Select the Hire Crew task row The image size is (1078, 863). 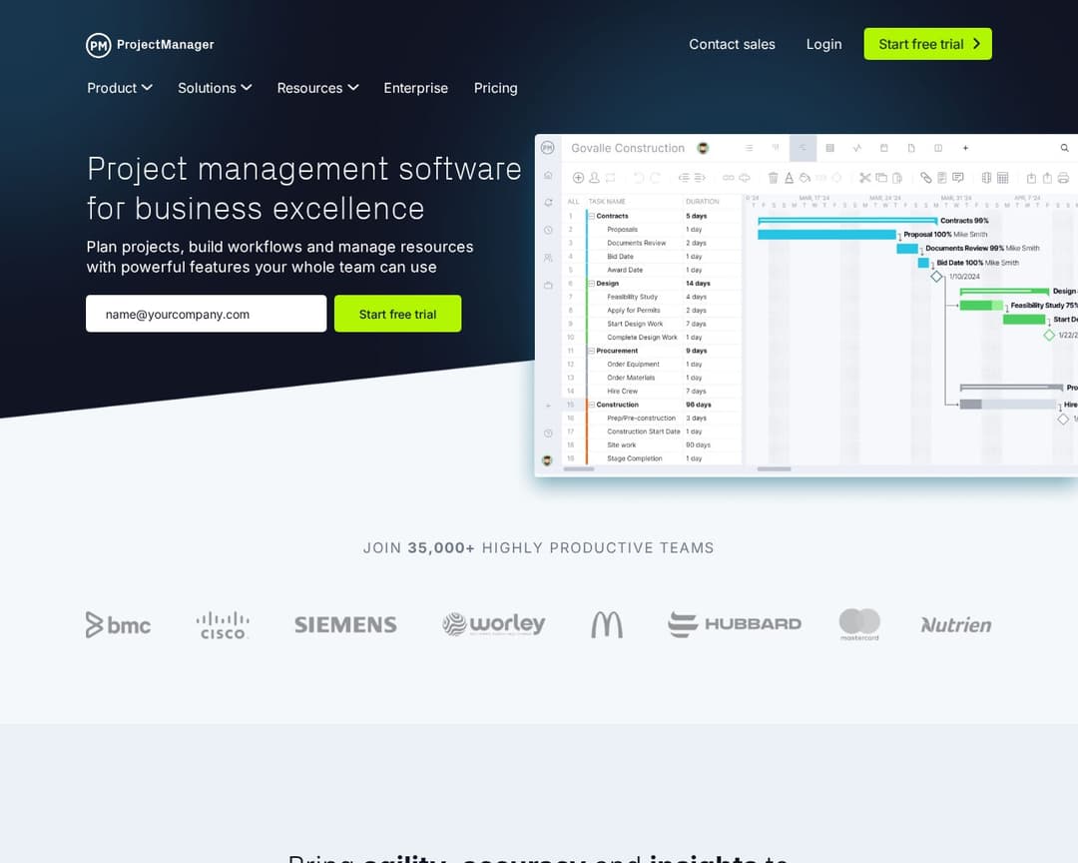pos(652,391)
